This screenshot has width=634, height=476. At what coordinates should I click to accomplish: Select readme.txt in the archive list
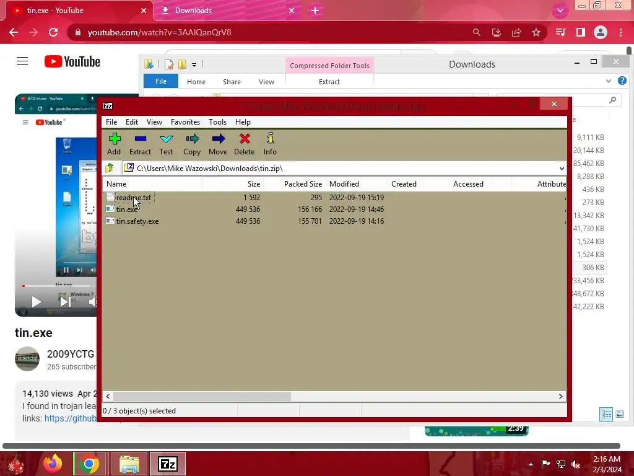134,198
